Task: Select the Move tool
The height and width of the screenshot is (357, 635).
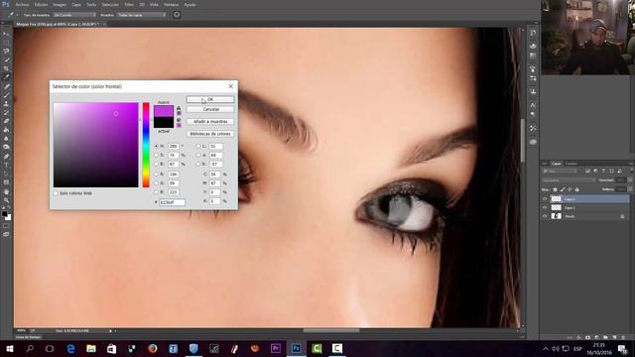Action: pyautogui.click(x=7, y=34)
